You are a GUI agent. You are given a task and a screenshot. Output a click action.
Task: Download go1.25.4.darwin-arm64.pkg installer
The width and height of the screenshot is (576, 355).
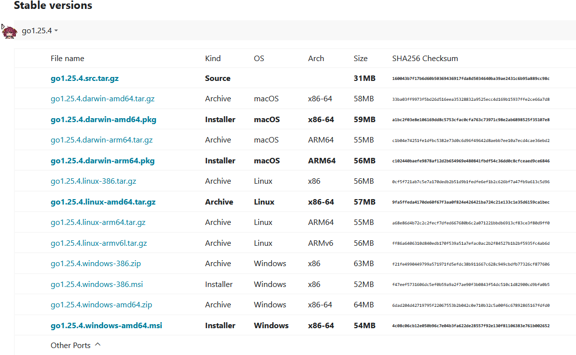[102, 161]
